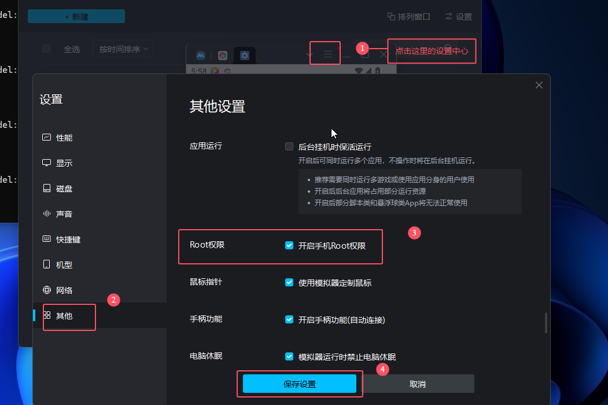
Task: Close the settings dialog with X
Action: coord(539,85)
